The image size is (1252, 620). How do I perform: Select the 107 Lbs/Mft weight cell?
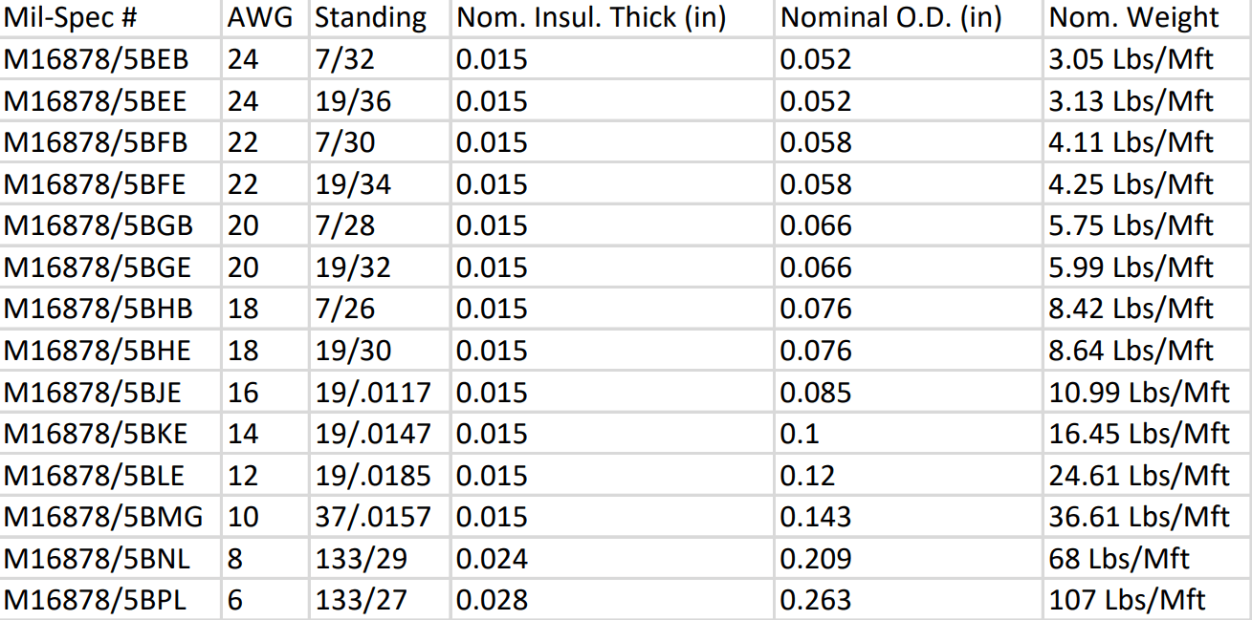point(1148,600)
